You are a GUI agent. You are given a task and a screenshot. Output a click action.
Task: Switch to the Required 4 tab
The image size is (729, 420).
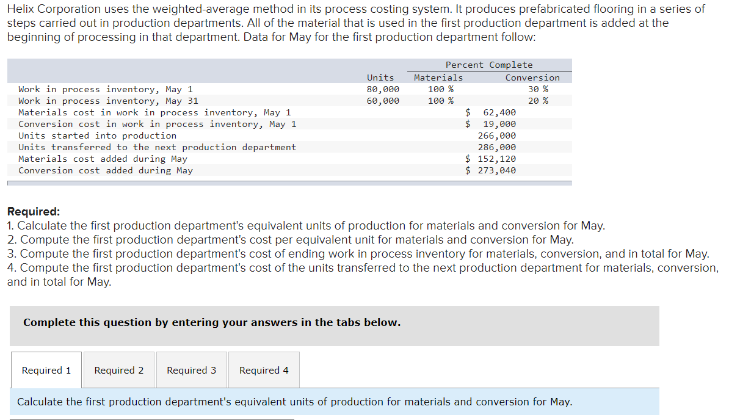pos(263,370)
